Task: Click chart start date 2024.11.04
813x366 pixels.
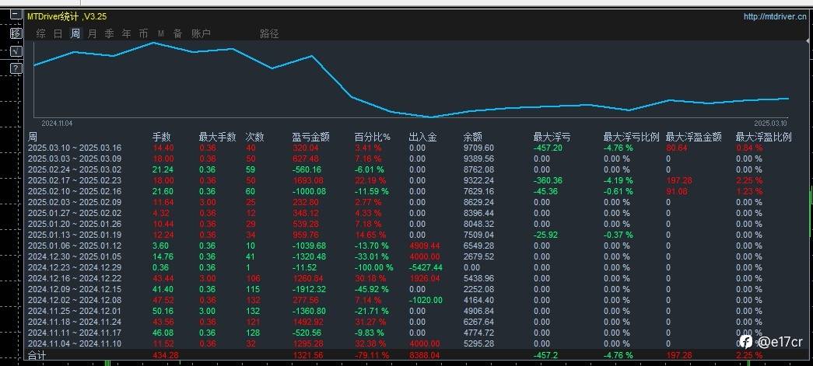Action: click(x=57, y=124)
